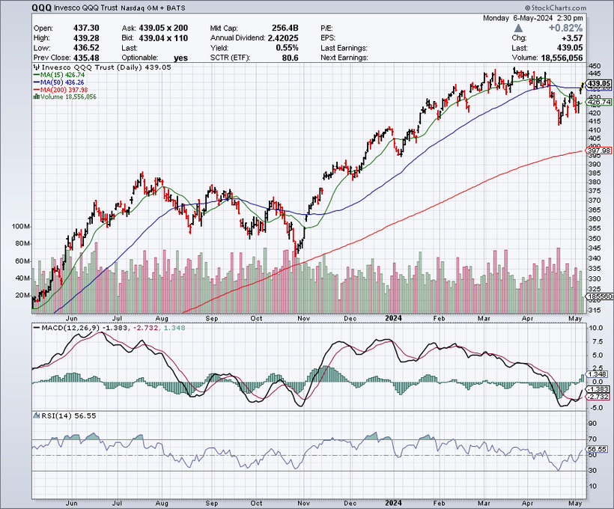This screenshot has width=614, height=509.
Task: Click the MACD(12,26,9) indicator label
Action: point(70,328)
